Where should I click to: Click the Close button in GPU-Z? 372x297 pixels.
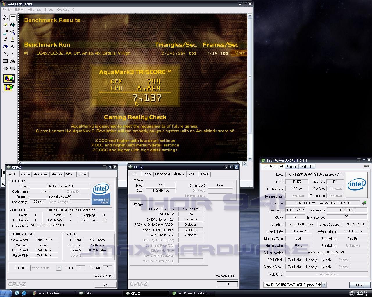pos(360,285)
